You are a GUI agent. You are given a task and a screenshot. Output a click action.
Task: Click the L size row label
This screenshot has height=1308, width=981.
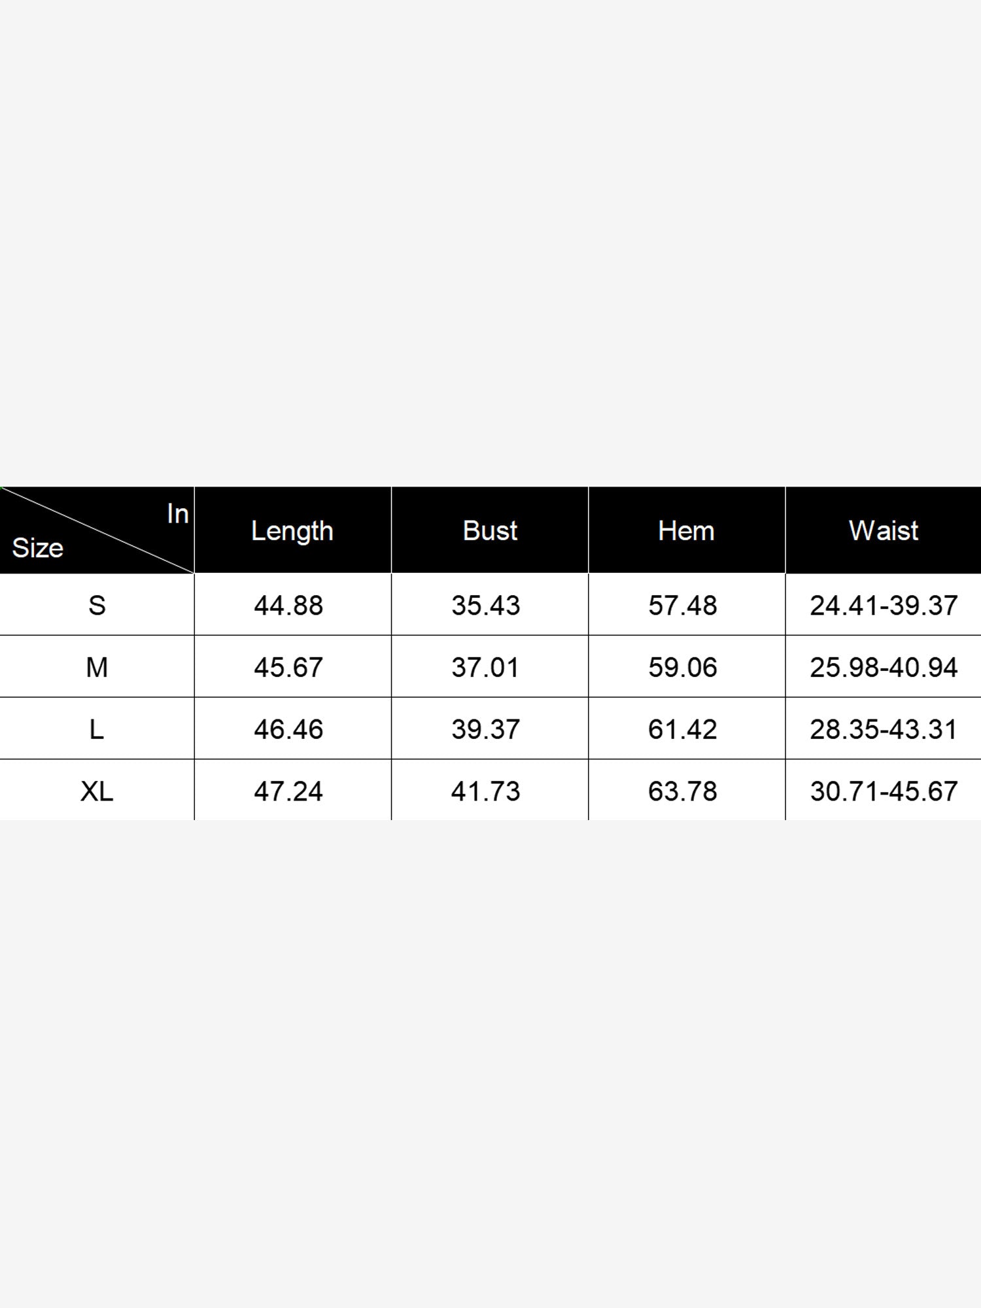pyautogui.click(x=97, y=729)
